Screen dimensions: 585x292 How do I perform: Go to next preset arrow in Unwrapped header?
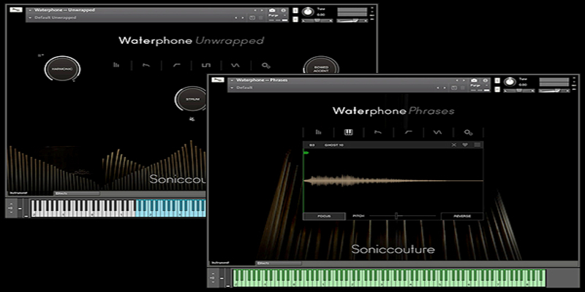244,18
